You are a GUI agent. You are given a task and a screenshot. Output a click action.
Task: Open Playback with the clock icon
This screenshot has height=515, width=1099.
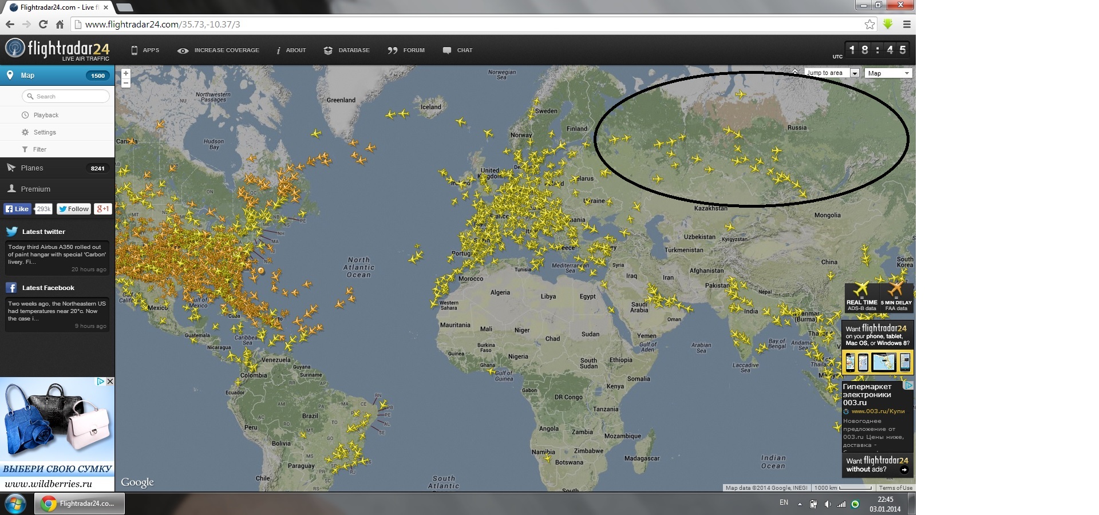click(x=25, y=115)
